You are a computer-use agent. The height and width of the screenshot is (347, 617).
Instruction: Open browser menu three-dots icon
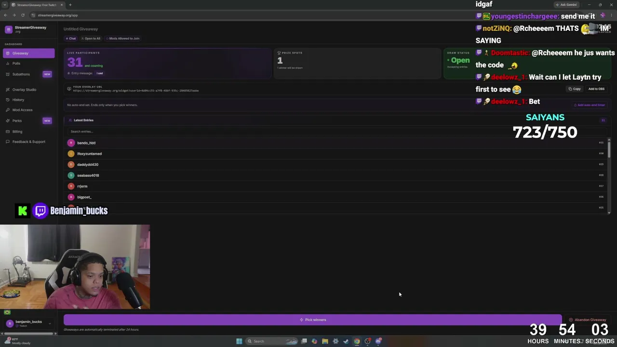click(x=612, y=15)
